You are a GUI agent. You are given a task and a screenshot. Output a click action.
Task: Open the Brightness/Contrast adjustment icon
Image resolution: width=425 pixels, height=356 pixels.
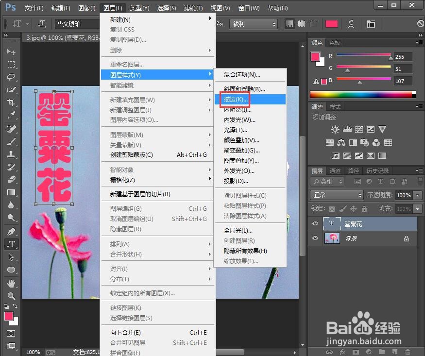point(334,129)
